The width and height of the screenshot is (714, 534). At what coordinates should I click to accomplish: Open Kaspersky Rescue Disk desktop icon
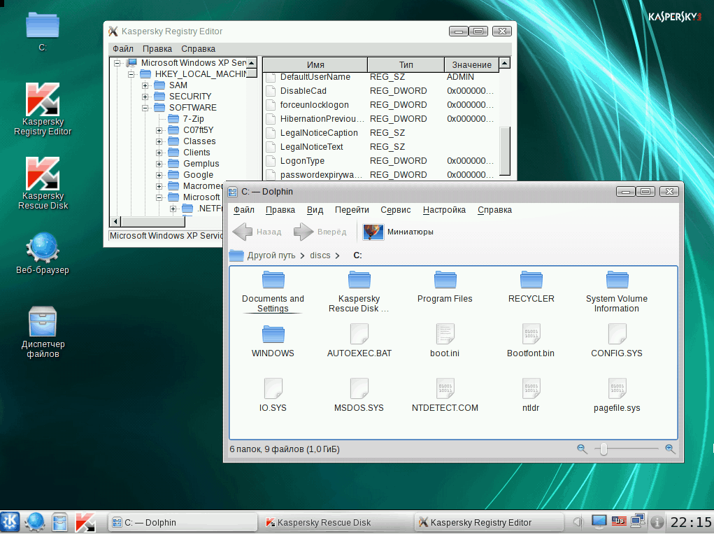(x=43, y=175)
